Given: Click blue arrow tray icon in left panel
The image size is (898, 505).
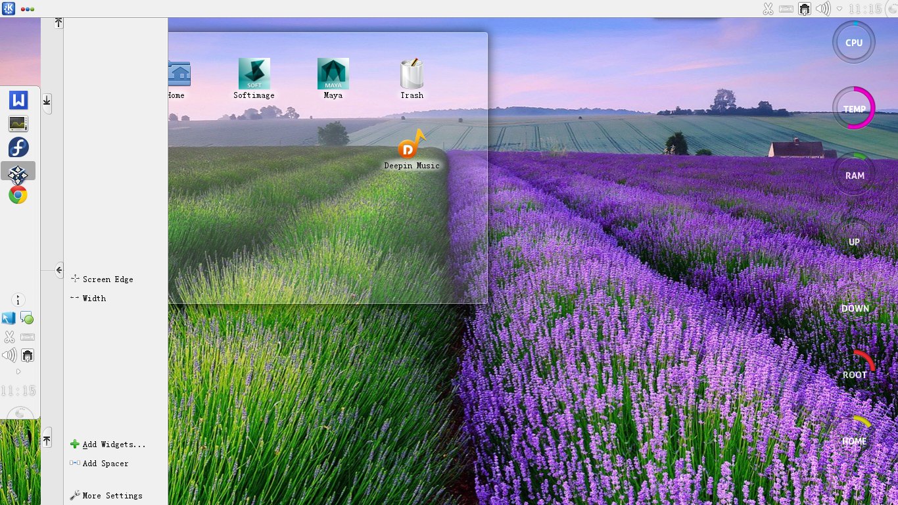Looking at the screenshot, I should [x=9, y=318].
